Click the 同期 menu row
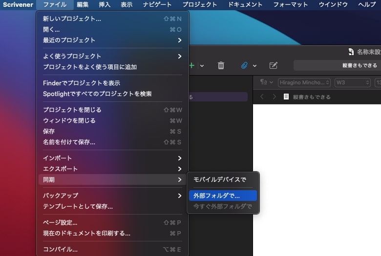Screen dimensions: 381x256 point(112,179)
